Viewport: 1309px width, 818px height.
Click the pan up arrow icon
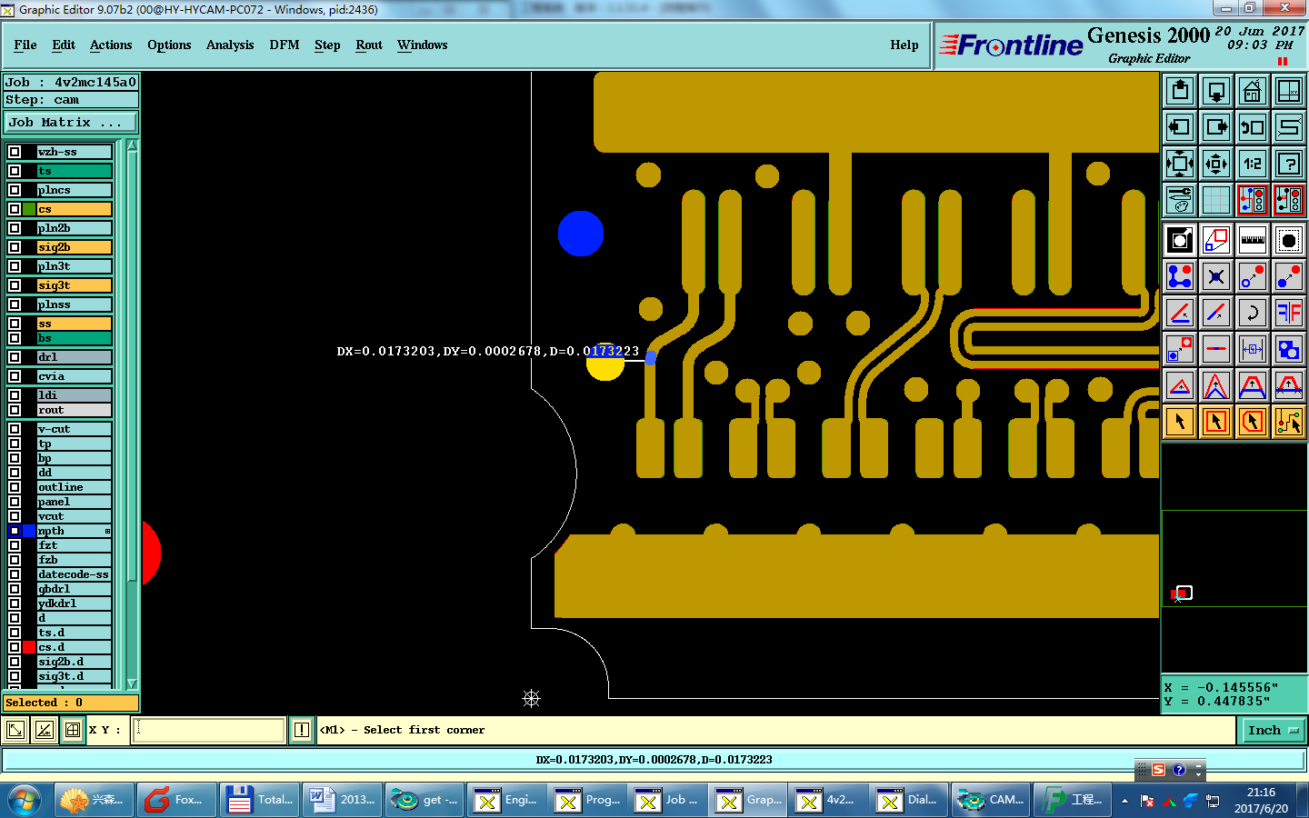1180,91
